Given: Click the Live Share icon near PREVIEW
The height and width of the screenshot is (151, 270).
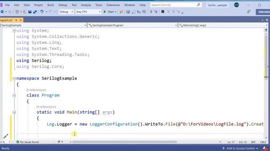Looking at the screenshot, I should [248, 12].
